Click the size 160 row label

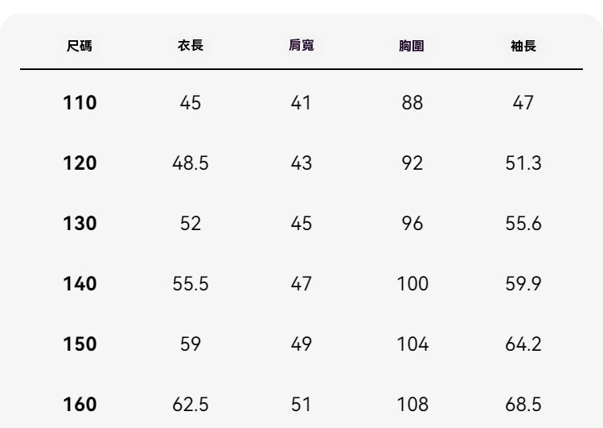click(80, 405)
